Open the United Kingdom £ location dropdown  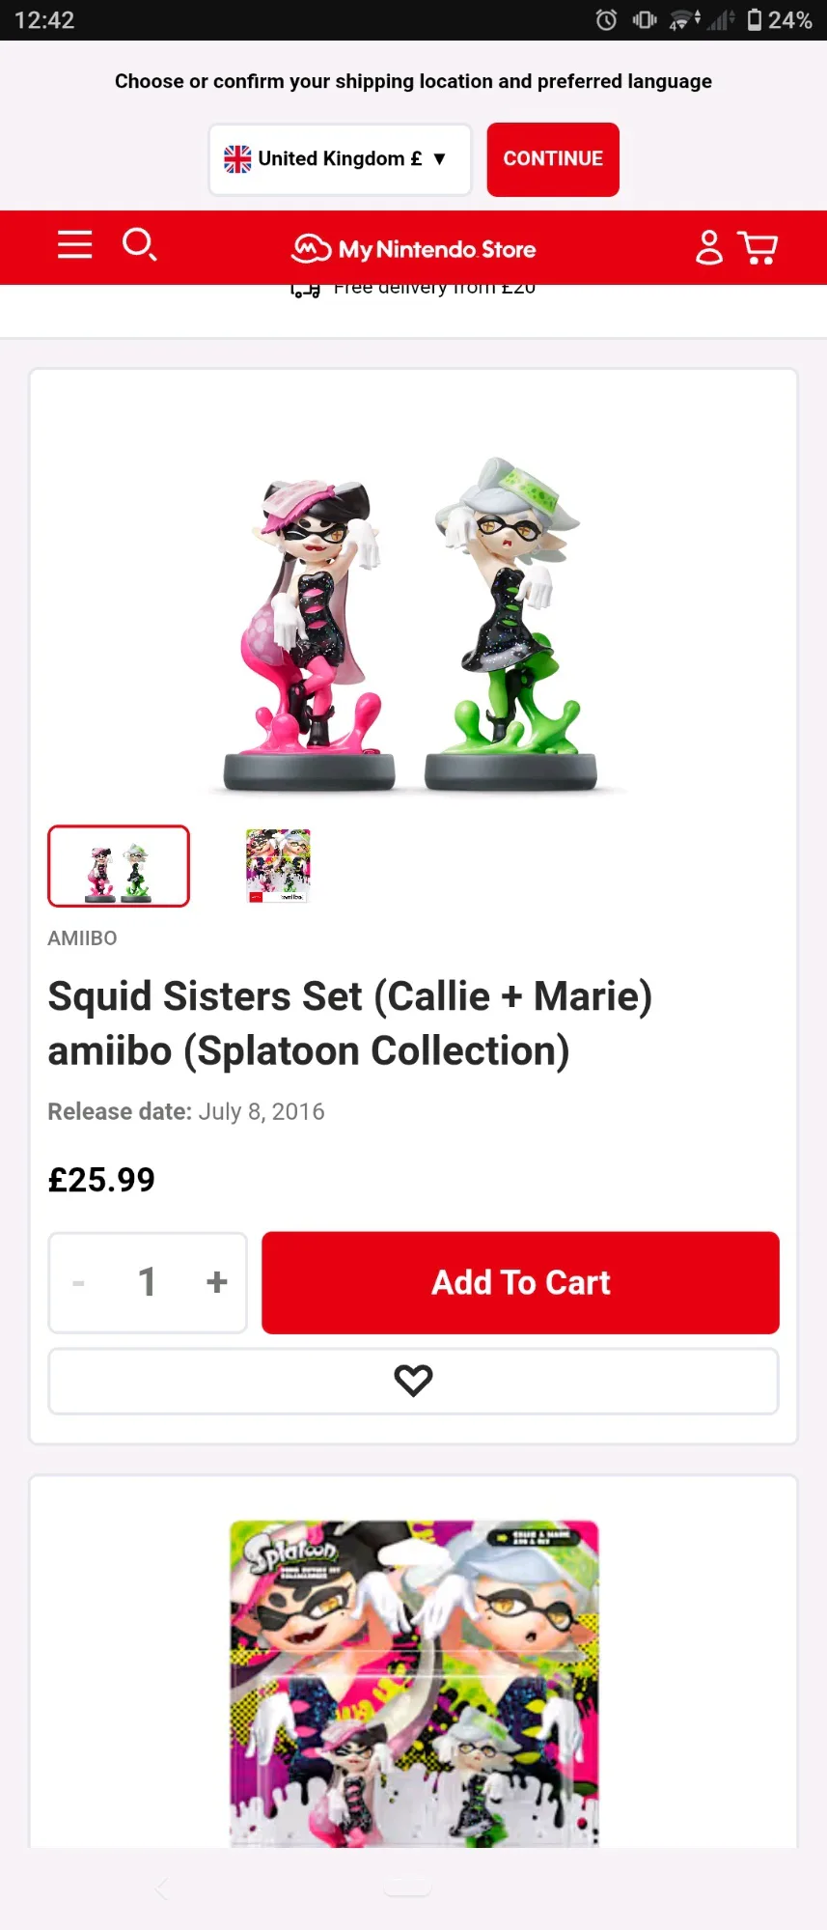(x=340, y=159)
